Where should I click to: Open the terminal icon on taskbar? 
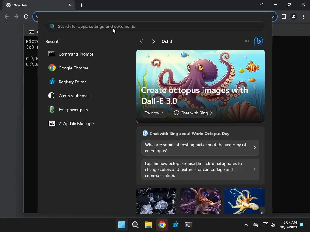tap(188, 225)
